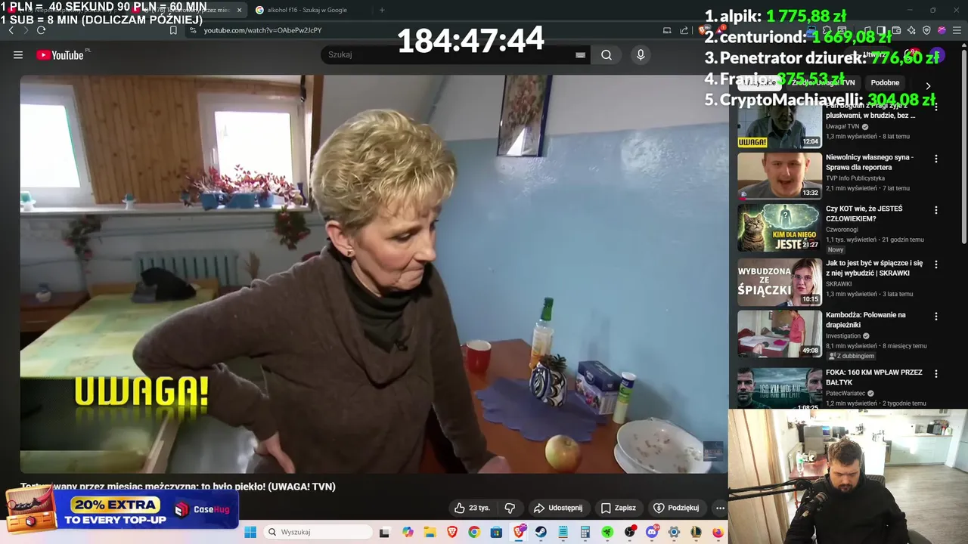Like the video with thumbs up

coord(471,508)
